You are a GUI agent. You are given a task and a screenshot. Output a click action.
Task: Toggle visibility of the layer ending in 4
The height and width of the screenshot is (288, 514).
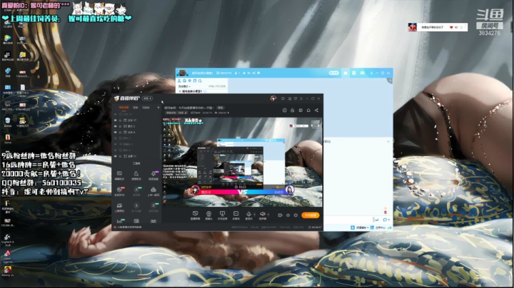pos(115,132)
